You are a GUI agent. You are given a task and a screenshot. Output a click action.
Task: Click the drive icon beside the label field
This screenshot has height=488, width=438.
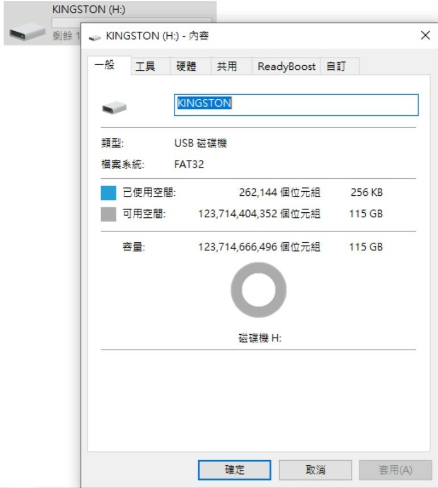(114, 107)
